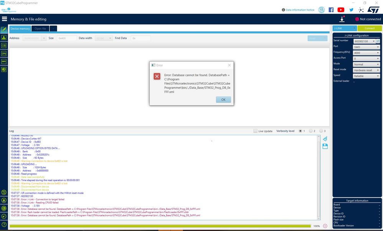This screenshot has height=231, width=383.
Task: Click the Not connected status indicator
Action: pyautogui.click(x=368, y=19)
